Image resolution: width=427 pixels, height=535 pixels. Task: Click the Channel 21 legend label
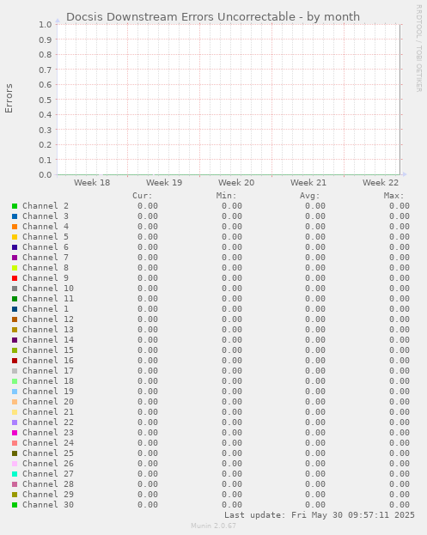[48, 412]
